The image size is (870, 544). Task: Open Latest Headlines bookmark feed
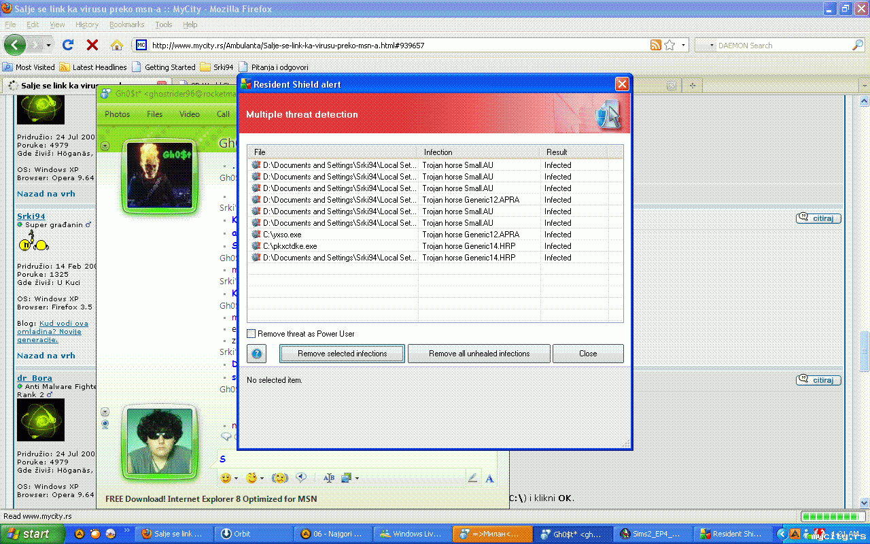click(x=93, y=67)
